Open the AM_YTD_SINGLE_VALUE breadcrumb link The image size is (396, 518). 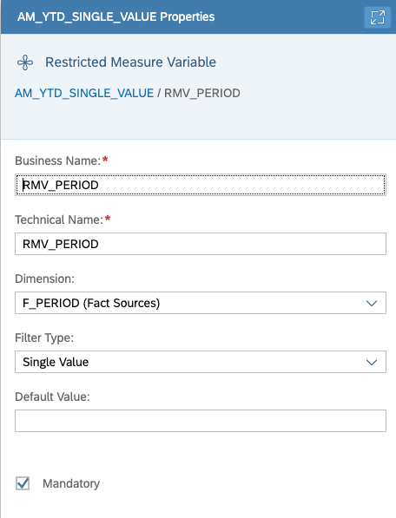tap(84, 93)
